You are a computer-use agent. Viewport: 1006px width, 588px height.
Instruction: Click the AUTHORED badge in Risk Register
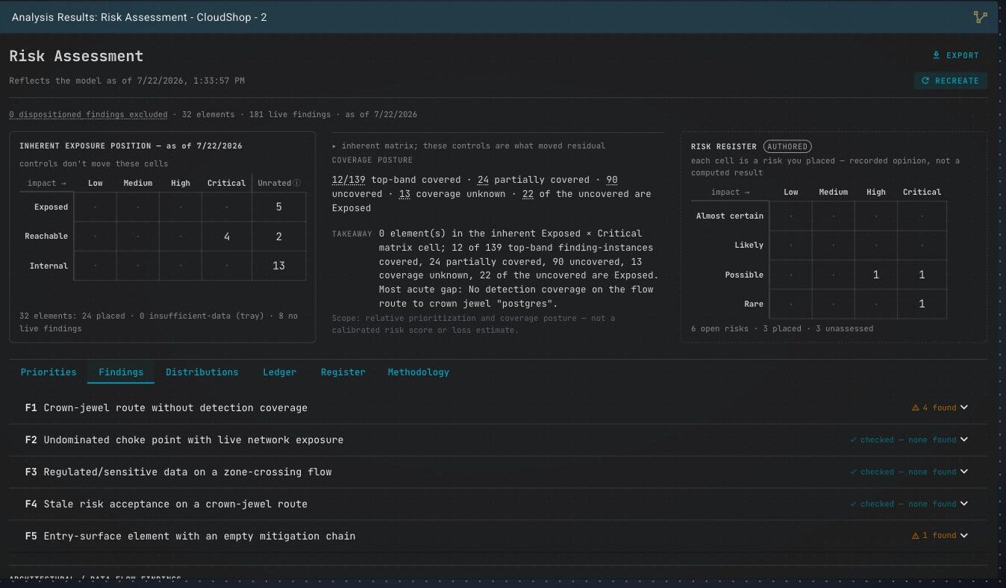pos(787,147)
